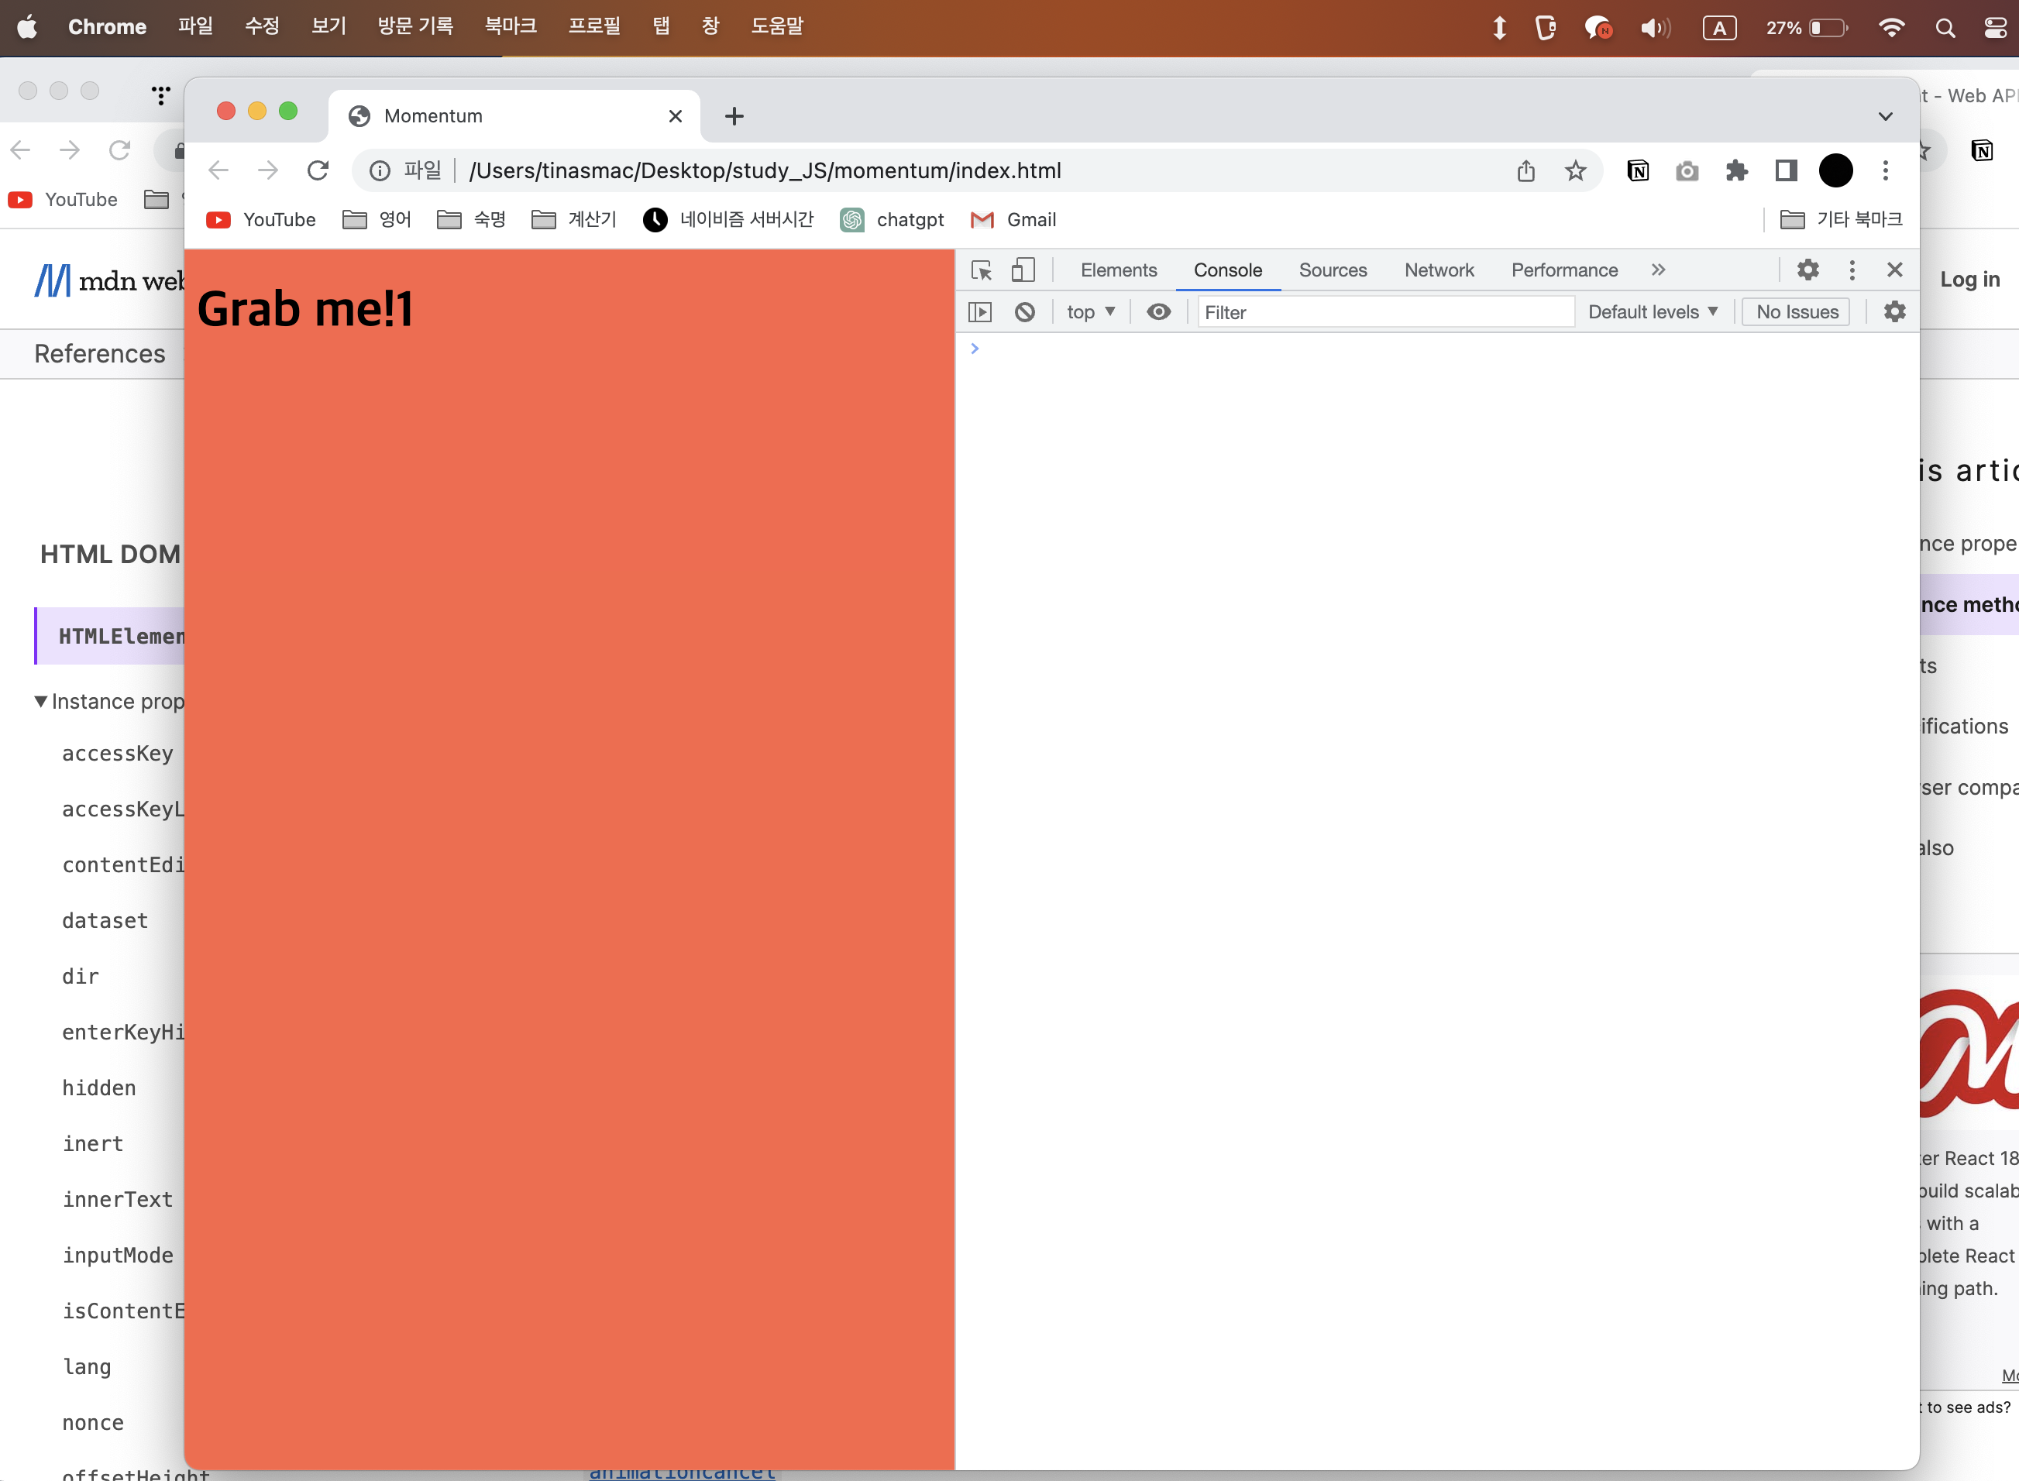
Task: Select the inspect element picker icon
Action: (x=982, y=270)
